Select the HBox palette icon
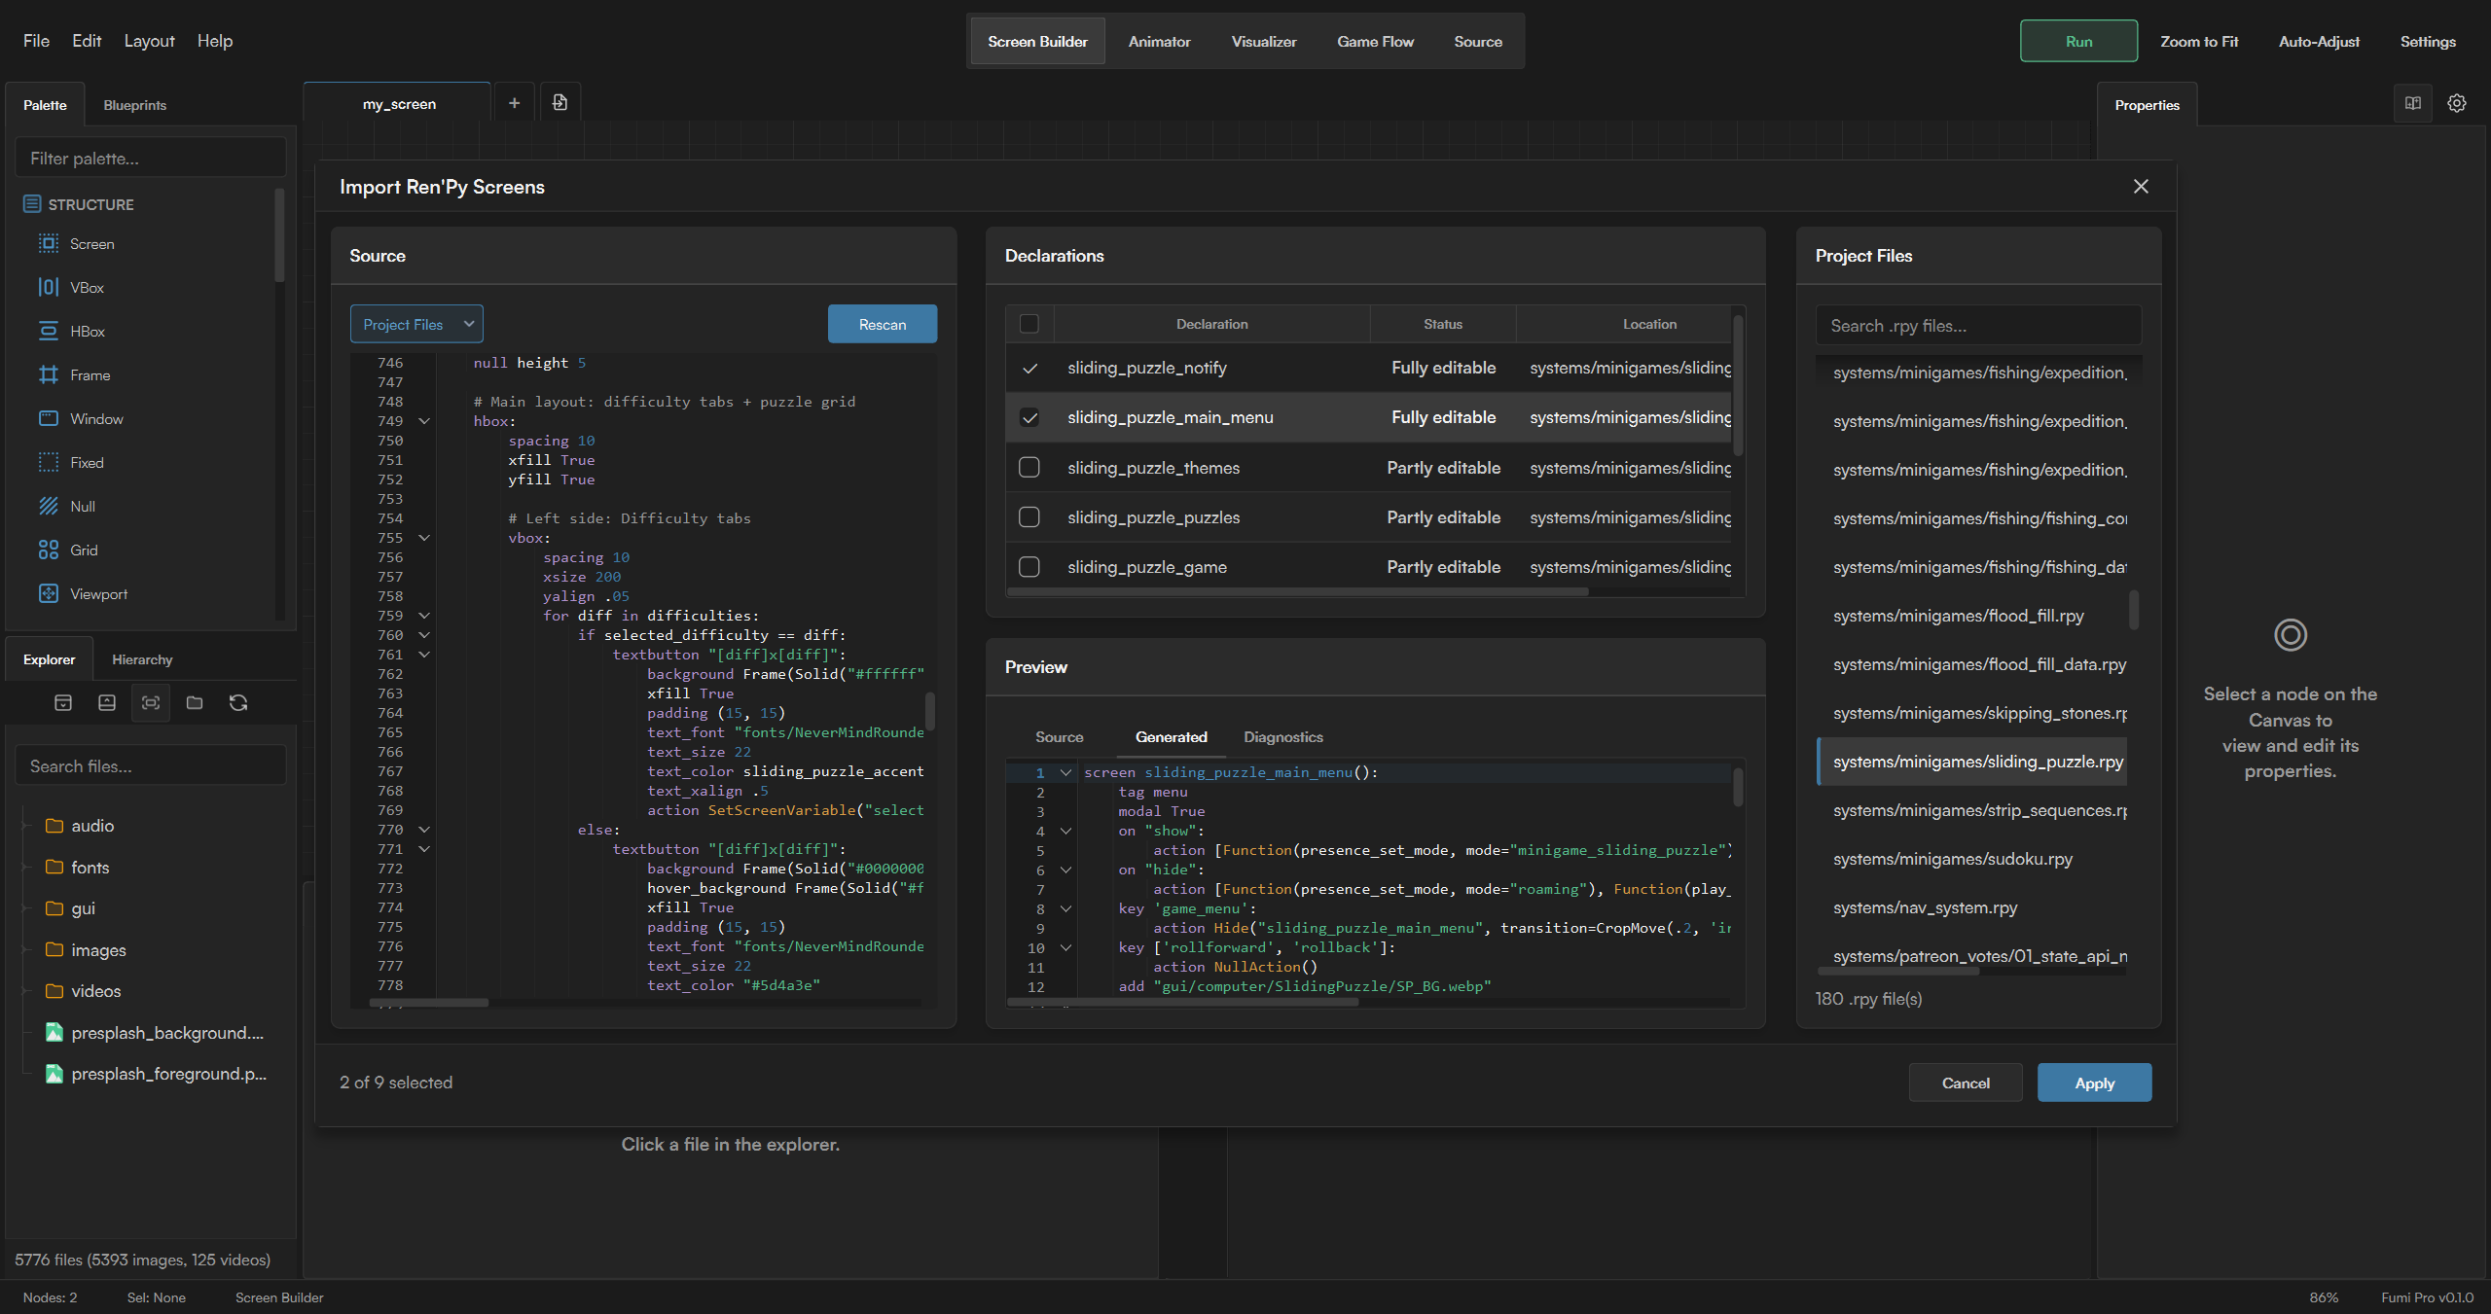 point(49,332)
